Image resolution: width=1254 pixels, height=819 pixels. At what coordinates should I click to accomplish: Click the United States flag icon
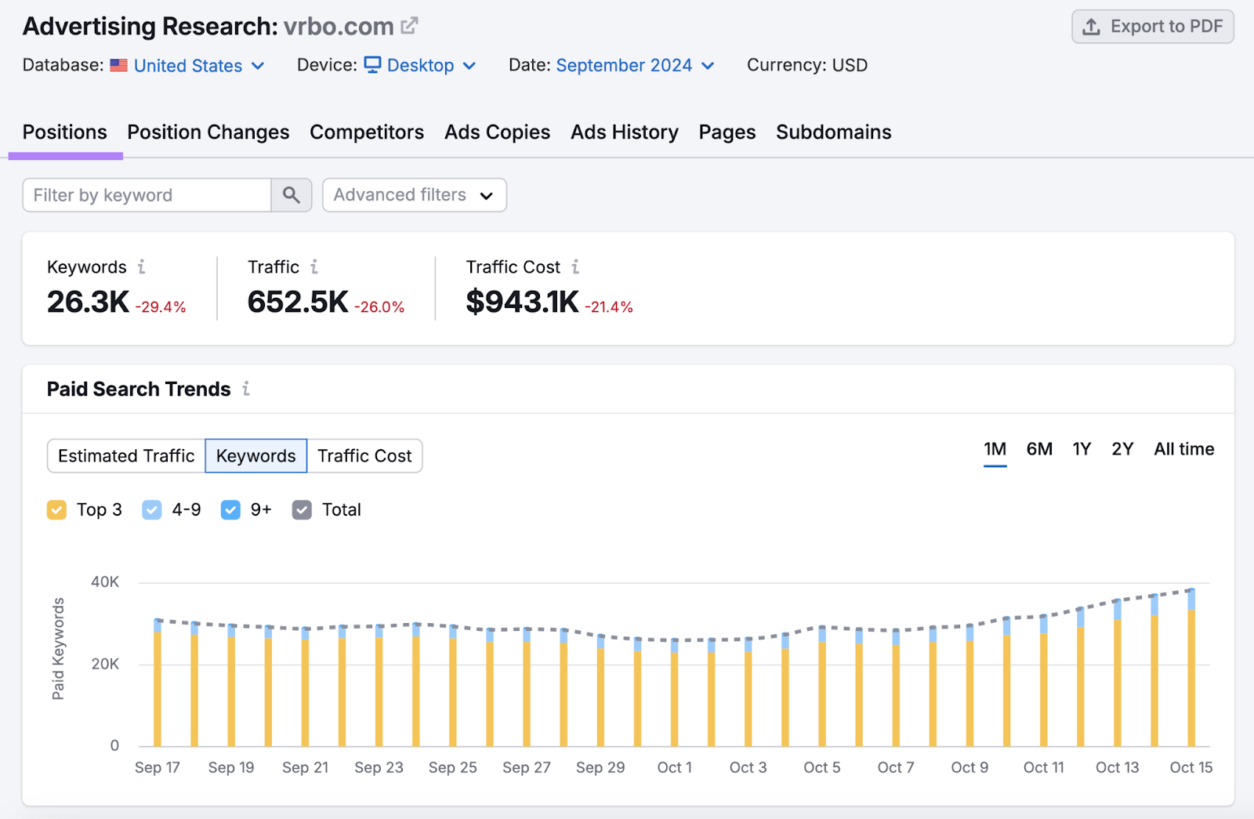click(x=118, y=66)
